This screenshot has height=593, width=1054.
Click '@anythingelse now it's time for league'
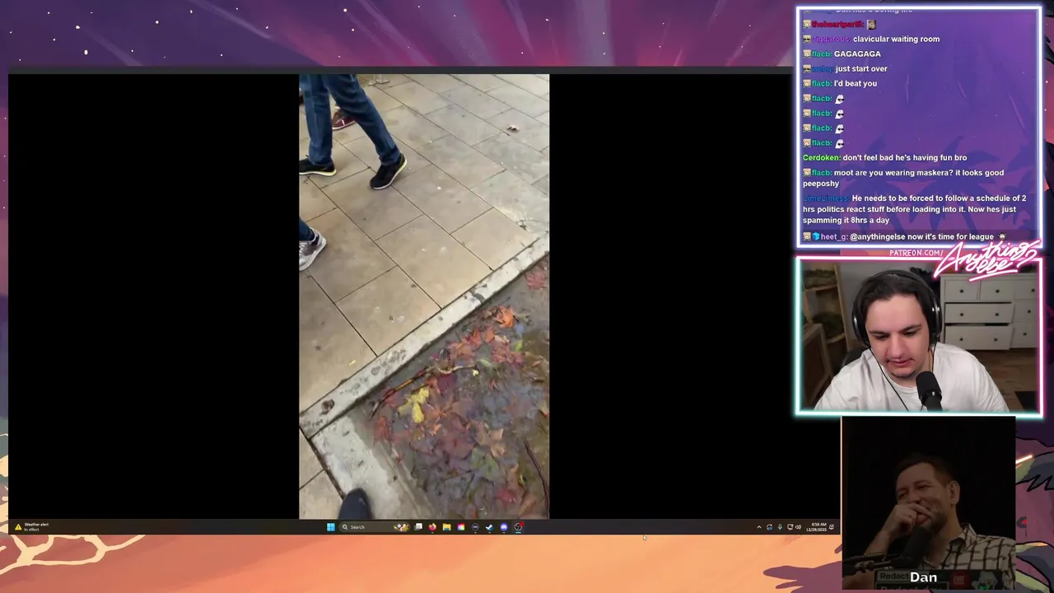pos(921,236)
